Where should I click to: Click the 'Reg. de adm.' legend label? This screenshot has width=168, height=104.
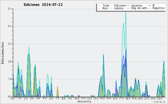139,8
